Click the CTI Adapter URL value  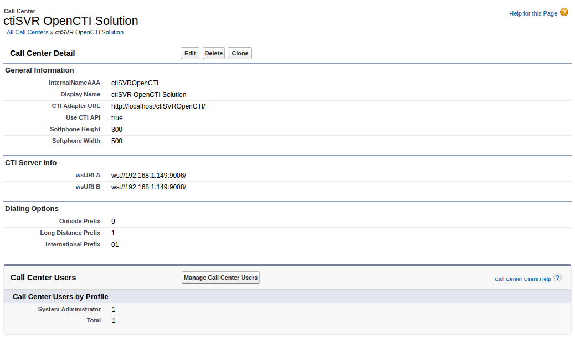(x=158, y=106)
